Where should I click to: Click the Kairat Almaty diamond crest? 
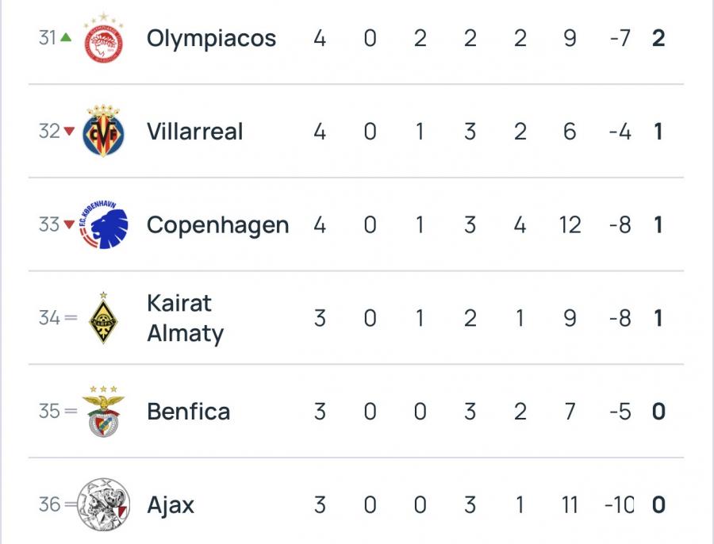(x=104, y=319)
